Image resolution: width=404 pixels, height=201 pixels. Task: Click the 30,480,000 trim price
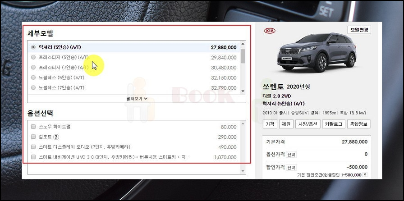tap(224, 68)
